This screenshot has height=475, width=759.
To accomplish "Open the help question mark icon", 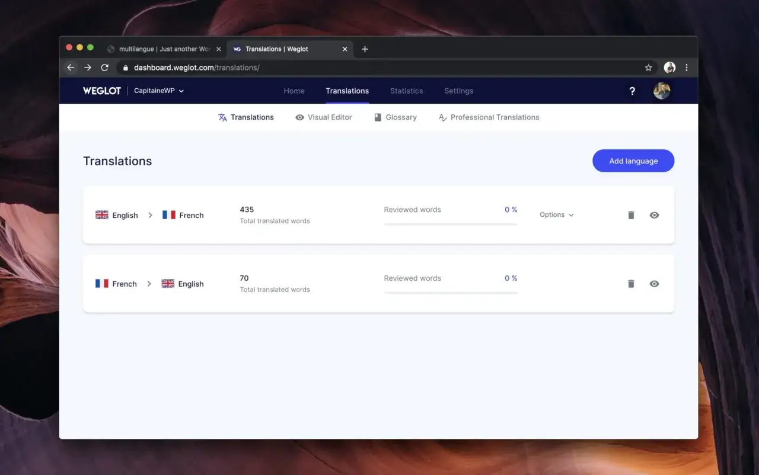I will [x=632, y=91].
